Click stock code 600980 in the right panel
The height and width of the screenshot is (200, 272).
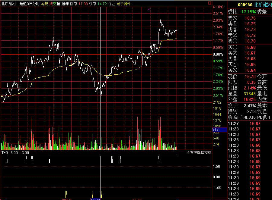click(x=245, y=5)
